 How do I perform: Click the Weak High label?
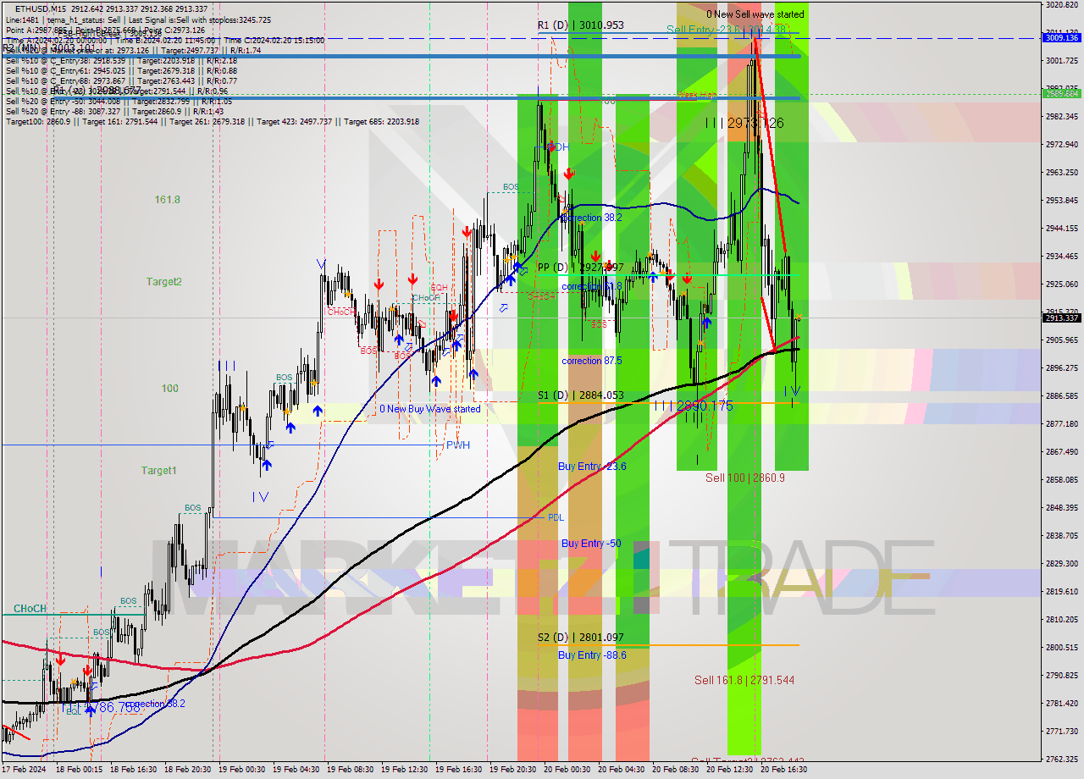[x=697, y=95]
